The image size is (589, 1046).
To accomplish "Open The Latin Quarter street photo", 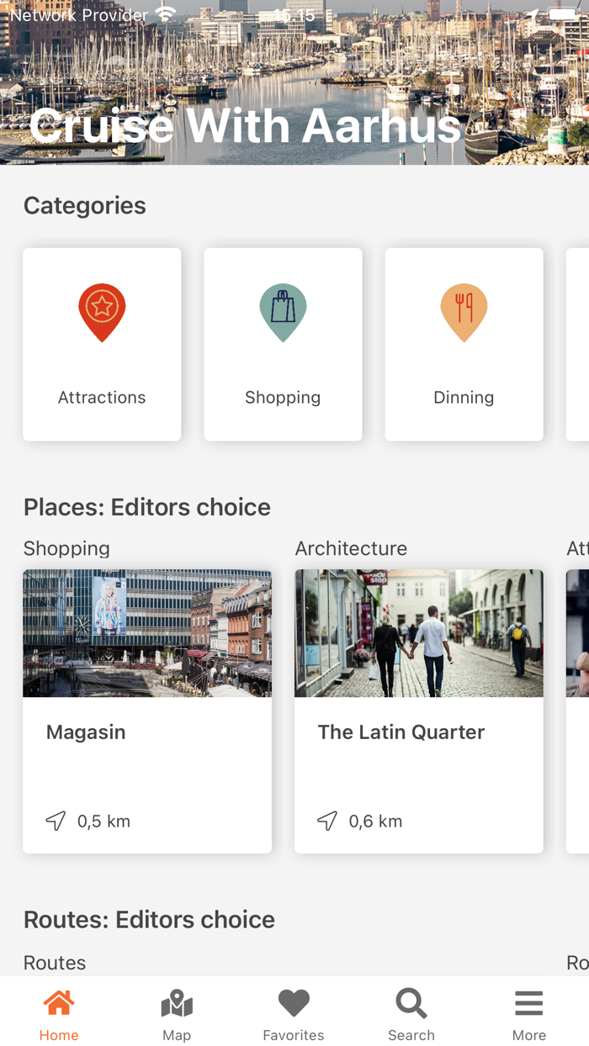I will coord(419,633).
